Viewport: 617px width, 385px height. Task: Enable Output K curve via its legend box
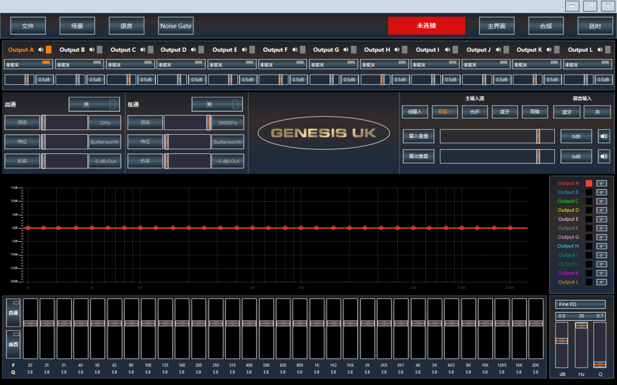tap(589, 273)
